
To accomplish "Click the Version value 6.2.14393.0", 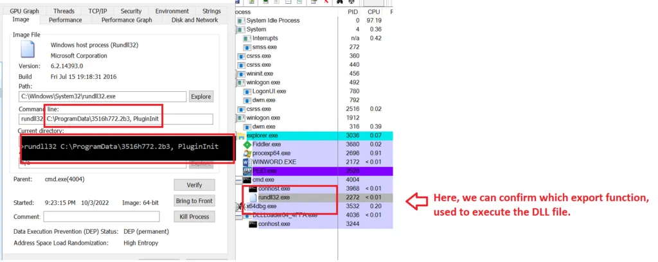I will [x=67, y=65].
